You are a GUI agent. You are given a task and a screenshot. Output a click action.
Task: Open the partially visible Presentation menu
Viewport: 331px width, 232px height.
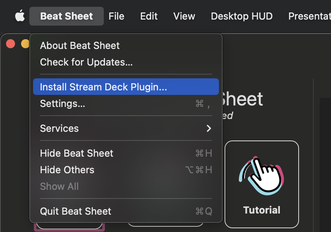click(309, 16)
